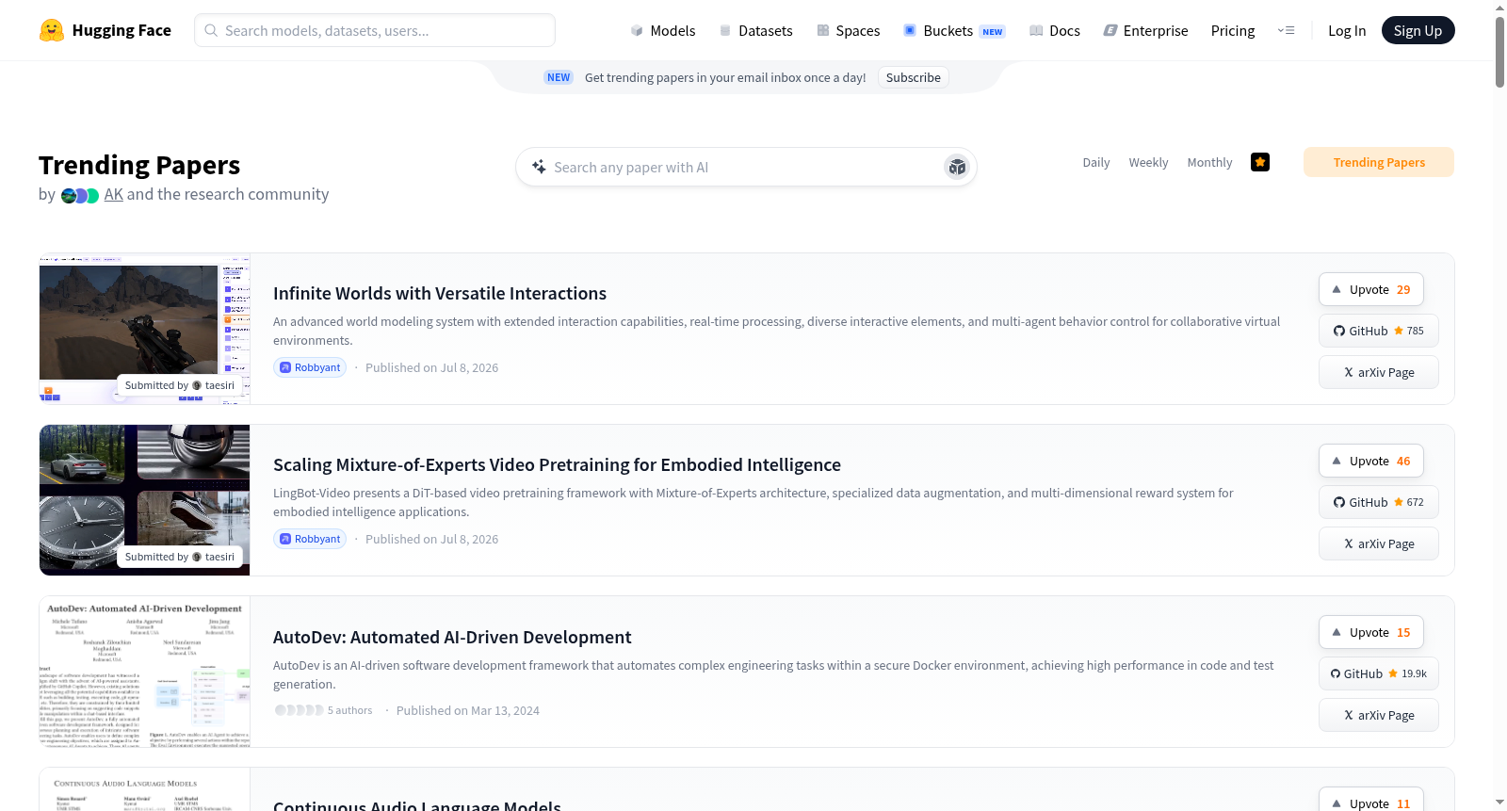Expand the navigation overflow menu
Image resolution: width=1507 pixels, height=811 pixels.
coord(1286,30)
